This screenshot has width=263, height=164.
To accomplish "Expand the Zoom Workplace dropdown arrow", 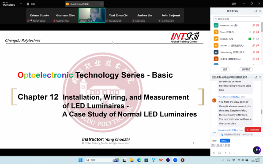I will 21,4.
